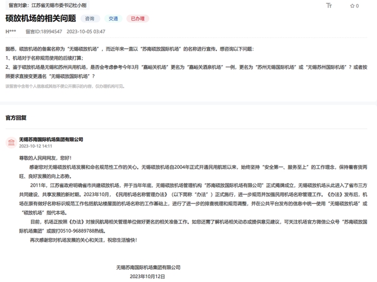Screen dimensions: 377x282
Task: Click the 官方回复 heading
Action: click(16, 118)
